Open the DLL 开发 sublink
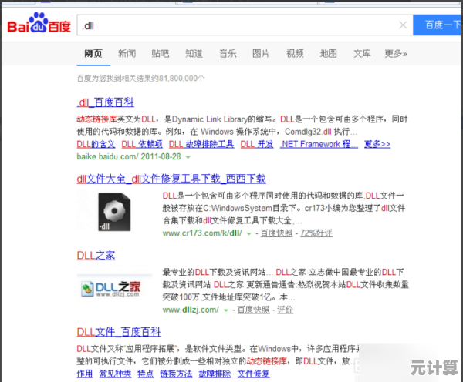This screenshot has width=463, height=382. point(257,144)
